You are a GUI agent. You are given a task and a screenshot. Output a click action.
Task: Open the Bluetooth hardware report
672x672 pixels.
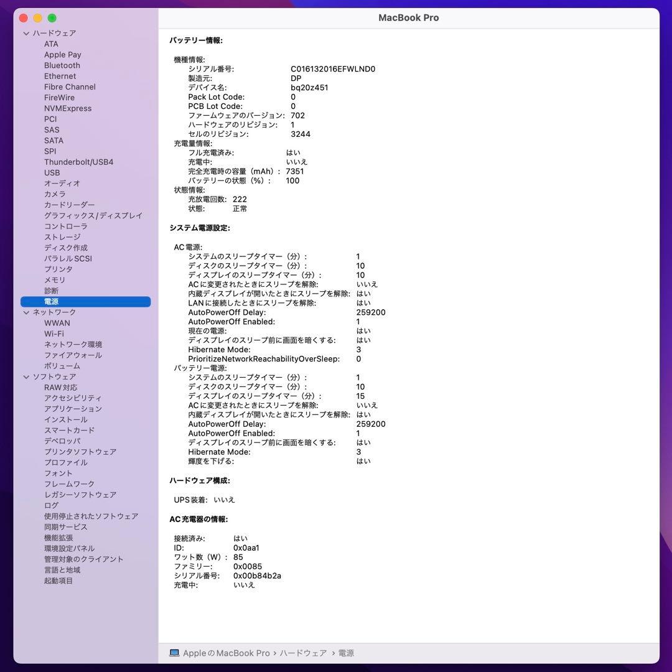(x=62, y=65)
